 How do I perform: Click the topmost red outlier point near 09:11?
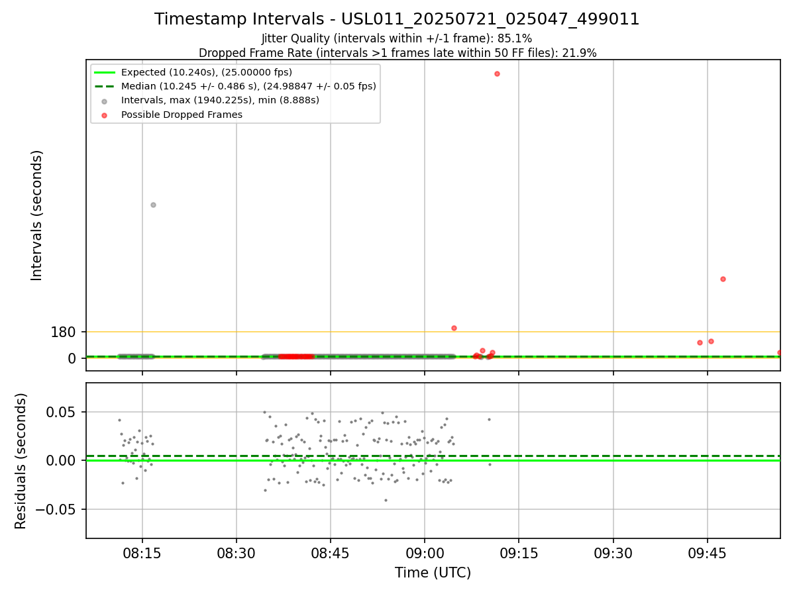[497, 74]
